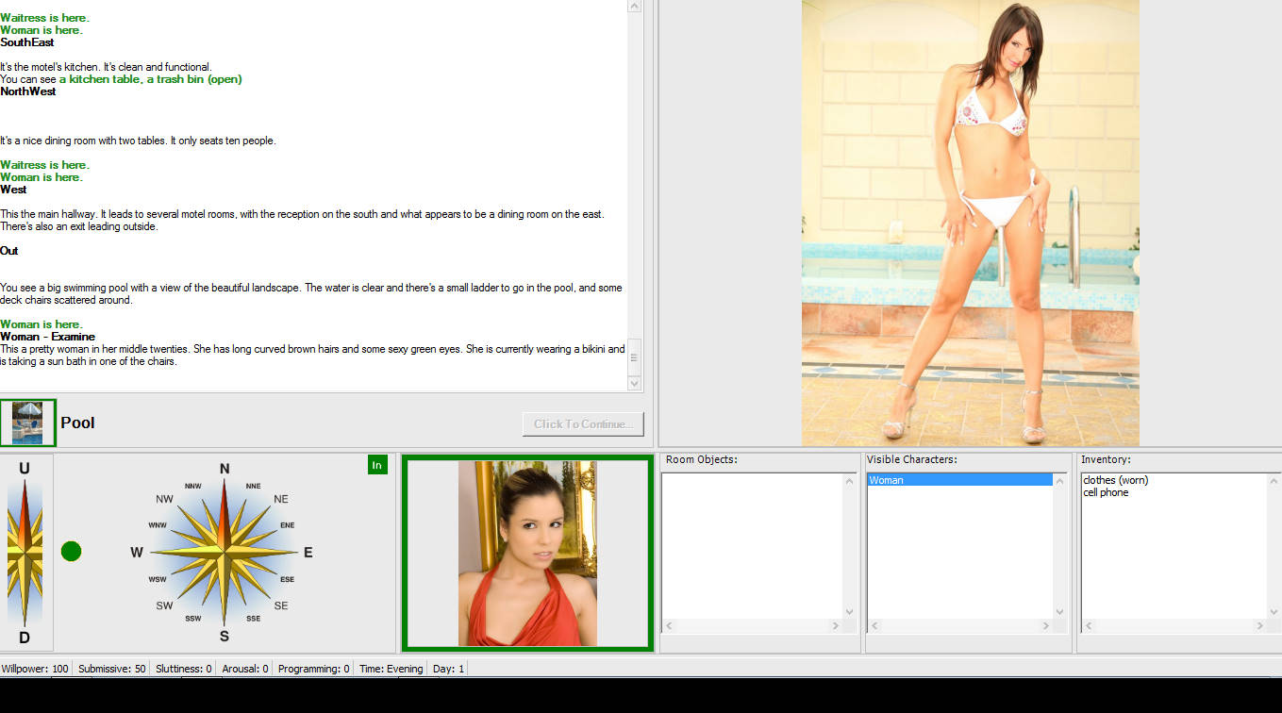Click the 'SouthEast' heading in the log
The image size is (1282, 713).
27,42
